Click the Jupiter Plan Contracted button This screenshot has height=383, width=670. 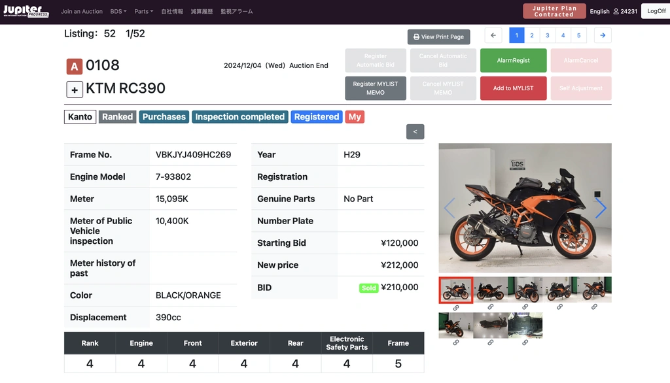click(x=554, y=11)
